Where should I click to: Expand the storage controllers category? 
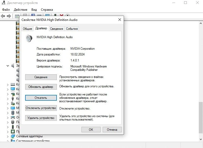(8, 104)
